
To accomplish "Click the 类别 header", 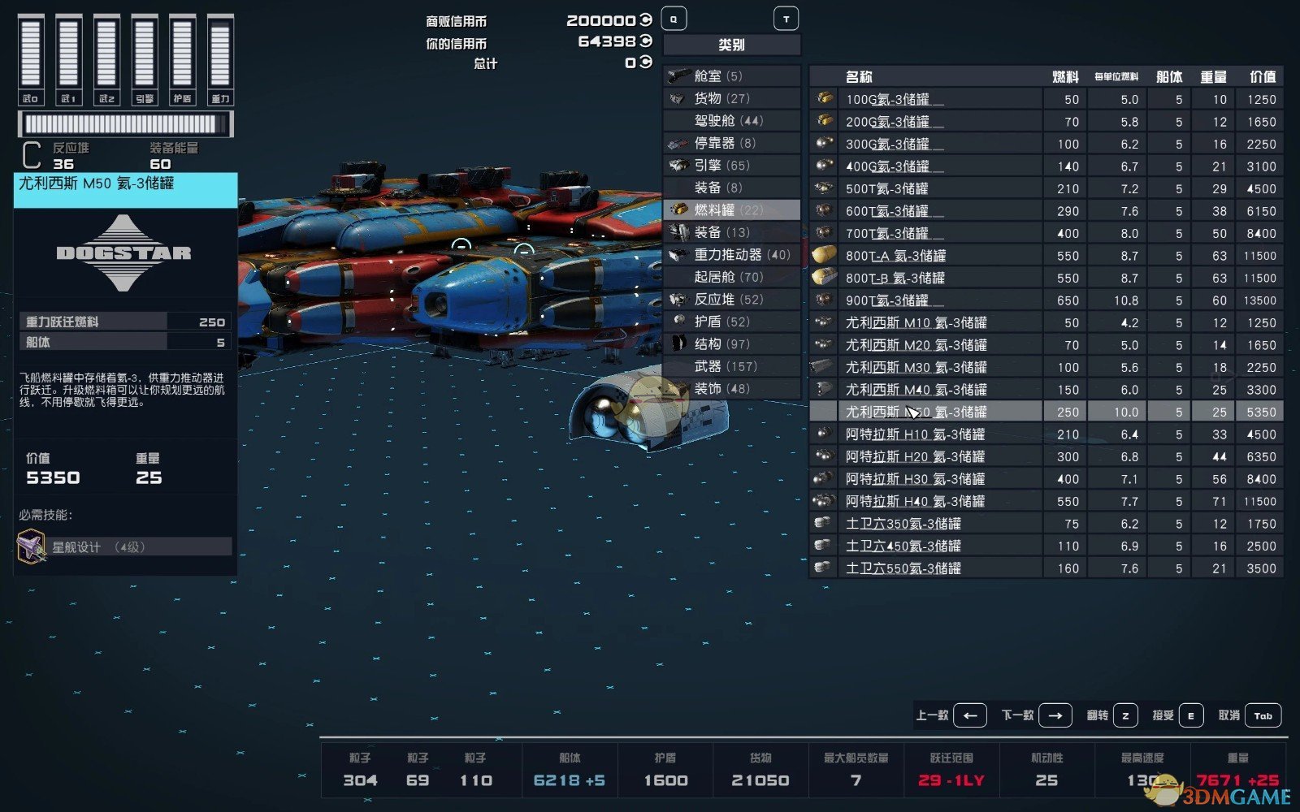I will tap(731, 45).
